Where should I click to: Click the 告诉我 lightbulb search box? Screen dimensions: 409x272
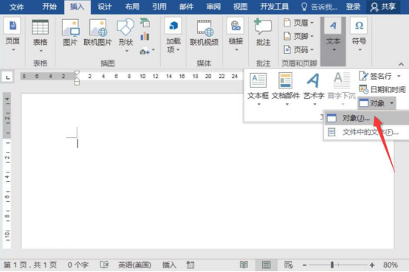click(x=319, y=7)
